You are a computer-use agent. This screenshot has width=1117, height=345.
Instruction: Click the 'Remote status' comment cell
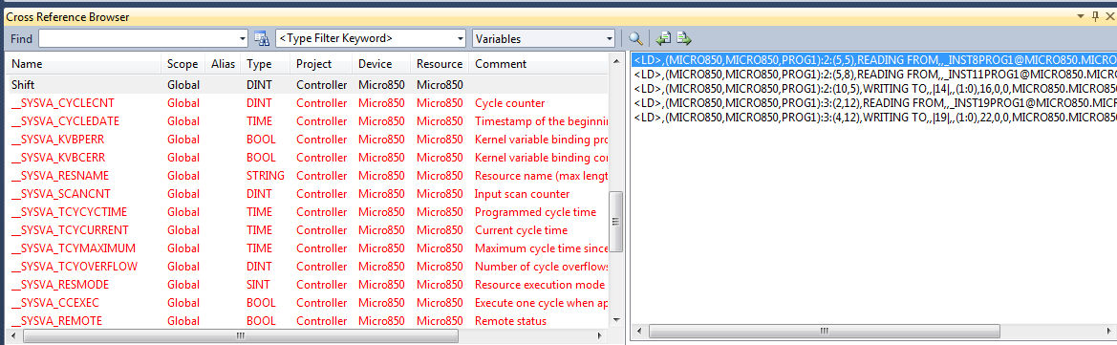[511, 321]
